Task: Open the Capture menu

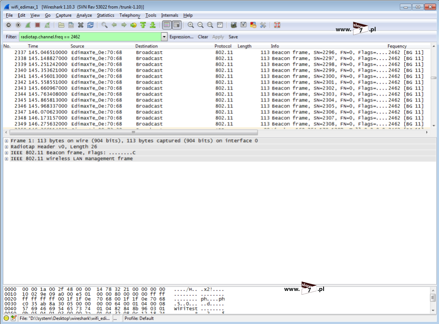Action: coord(64,15)
